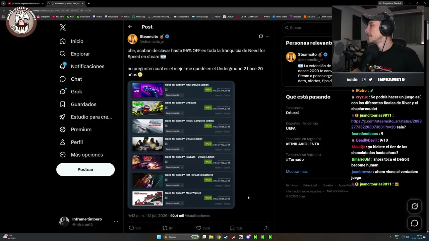Repost the Steamcito post
Viewport: 429px width, 241px height.
(x=167, y=228)
